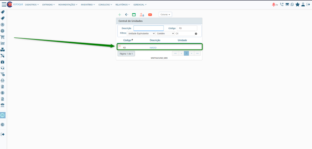Click the back arrow icon in toolbar
This screenshot has width=312, height=149.
(127, 15)
